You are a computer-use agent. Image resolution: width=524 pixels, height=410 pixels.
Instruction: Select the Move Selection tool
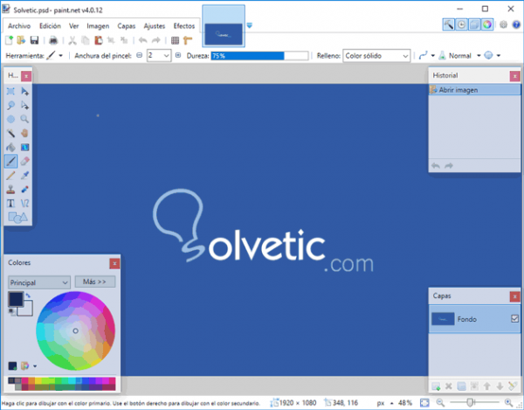click(x=24, y=106)
